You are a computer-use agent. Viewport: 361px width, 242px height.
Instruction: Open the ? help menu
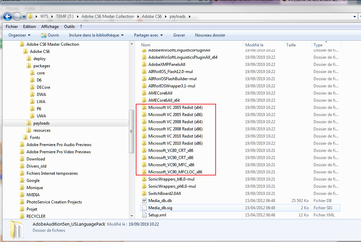[x=81, y=27]
